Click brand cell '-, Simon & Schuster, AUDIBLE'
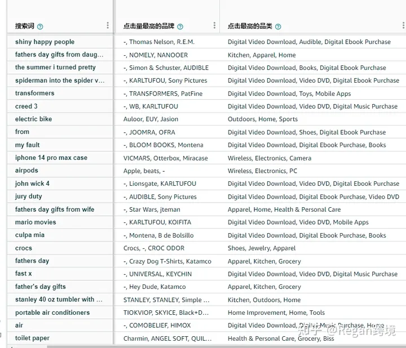406x348 pixels. [x=166, y=68]
